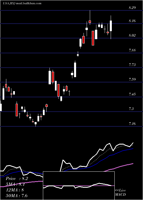Click the tall white candle near 7.73
This screenshot has width=143, height=200.
(x=75, y=70)
